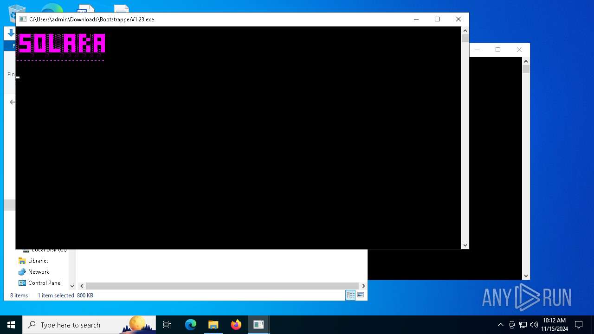Open the notification center icon
This screenshot has height=334, width=594.
click(x=579, y=325)
